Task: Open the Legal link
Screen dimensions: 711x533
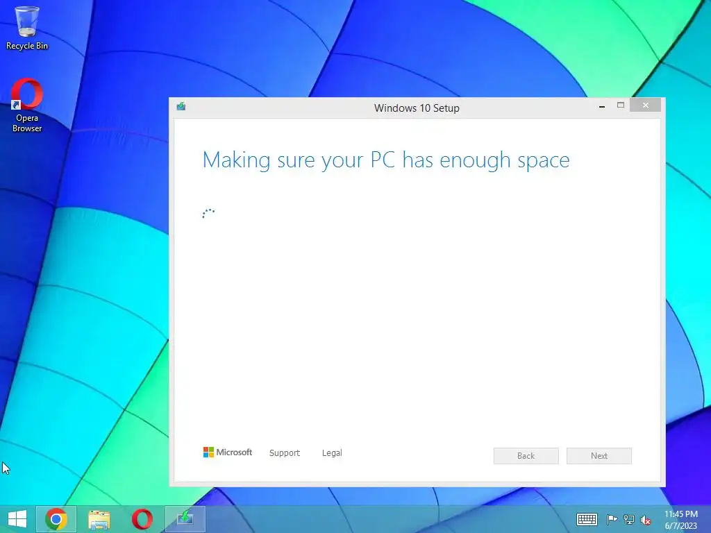Action: [x=332, y=452]
